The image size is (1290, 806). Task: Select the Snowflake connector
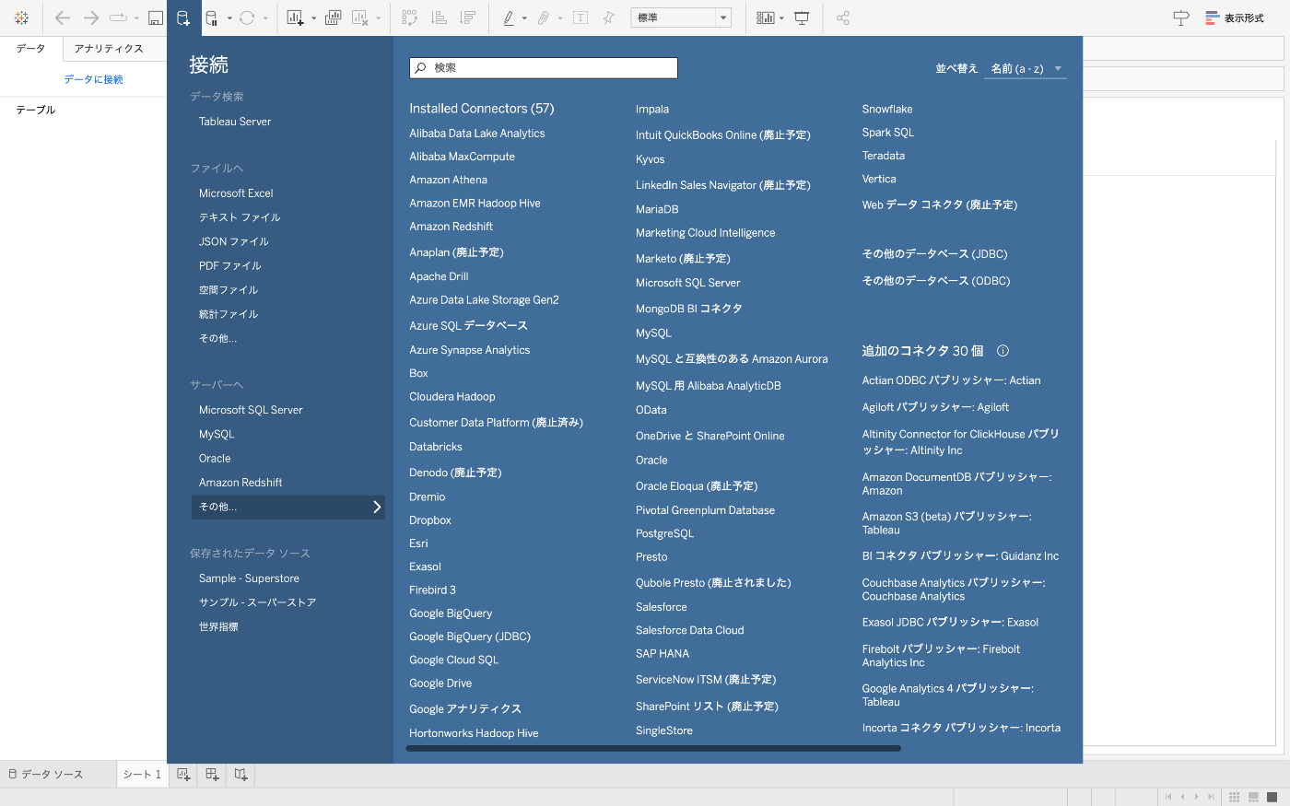point(887,109)
